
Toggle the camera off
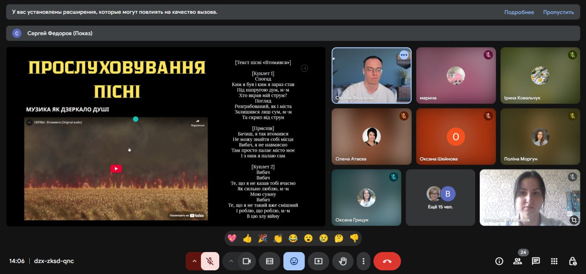point(247,261)
